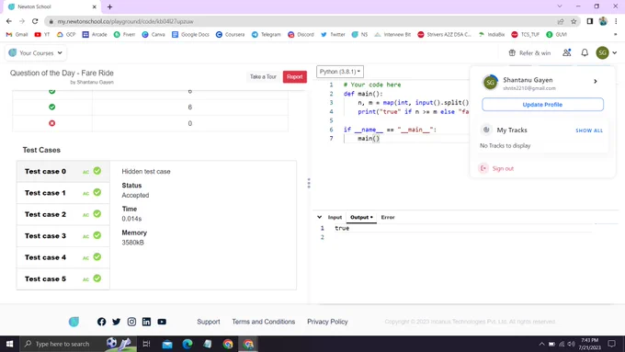This screenshot has width=625, height=352.
Task: Open the Fiverr bookmark
Action: point(124,35)
